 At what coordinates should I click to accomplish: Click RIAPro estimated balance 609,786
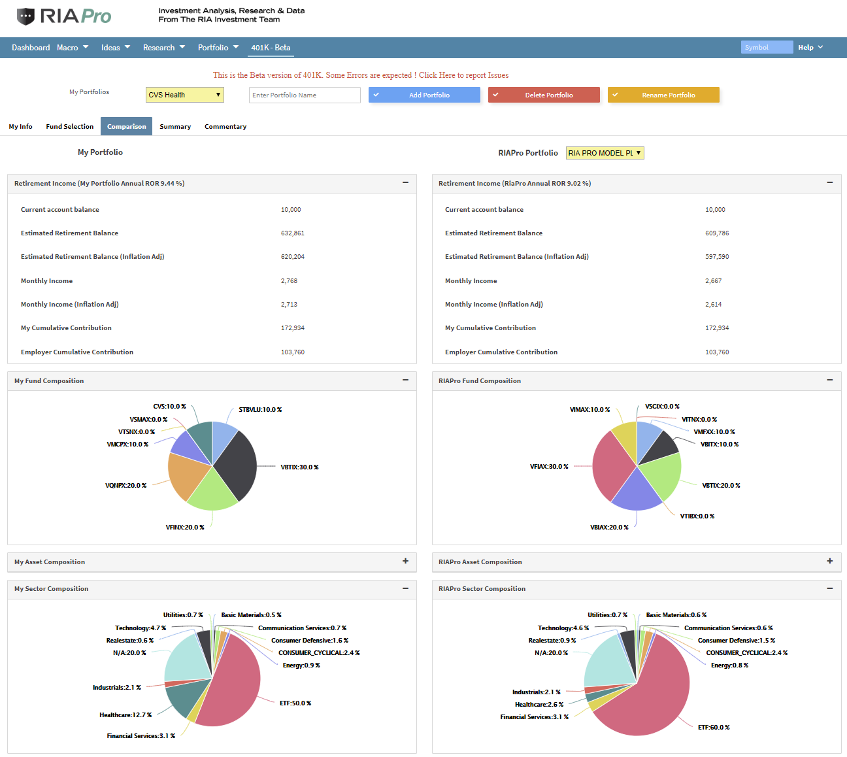click(x=717, y=233)
